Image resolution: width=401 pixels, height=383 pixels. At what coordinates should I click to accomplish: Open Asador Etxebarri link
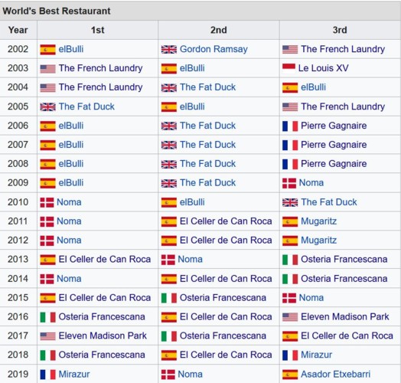point(335,374)
